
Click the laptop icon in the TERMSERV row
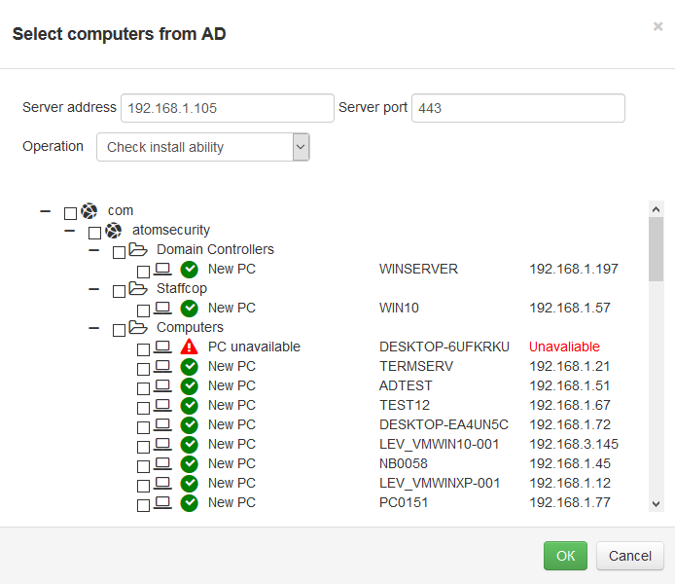coord(162,367)
